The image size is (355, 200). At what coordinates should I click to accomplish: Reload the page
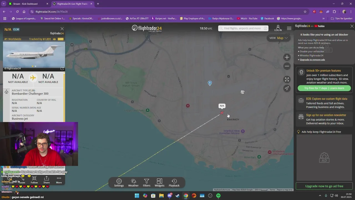(17, 12)
